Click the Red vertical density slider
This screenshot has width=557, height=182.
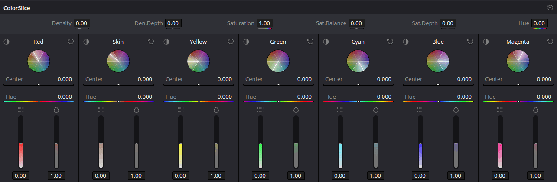point(20,142)
